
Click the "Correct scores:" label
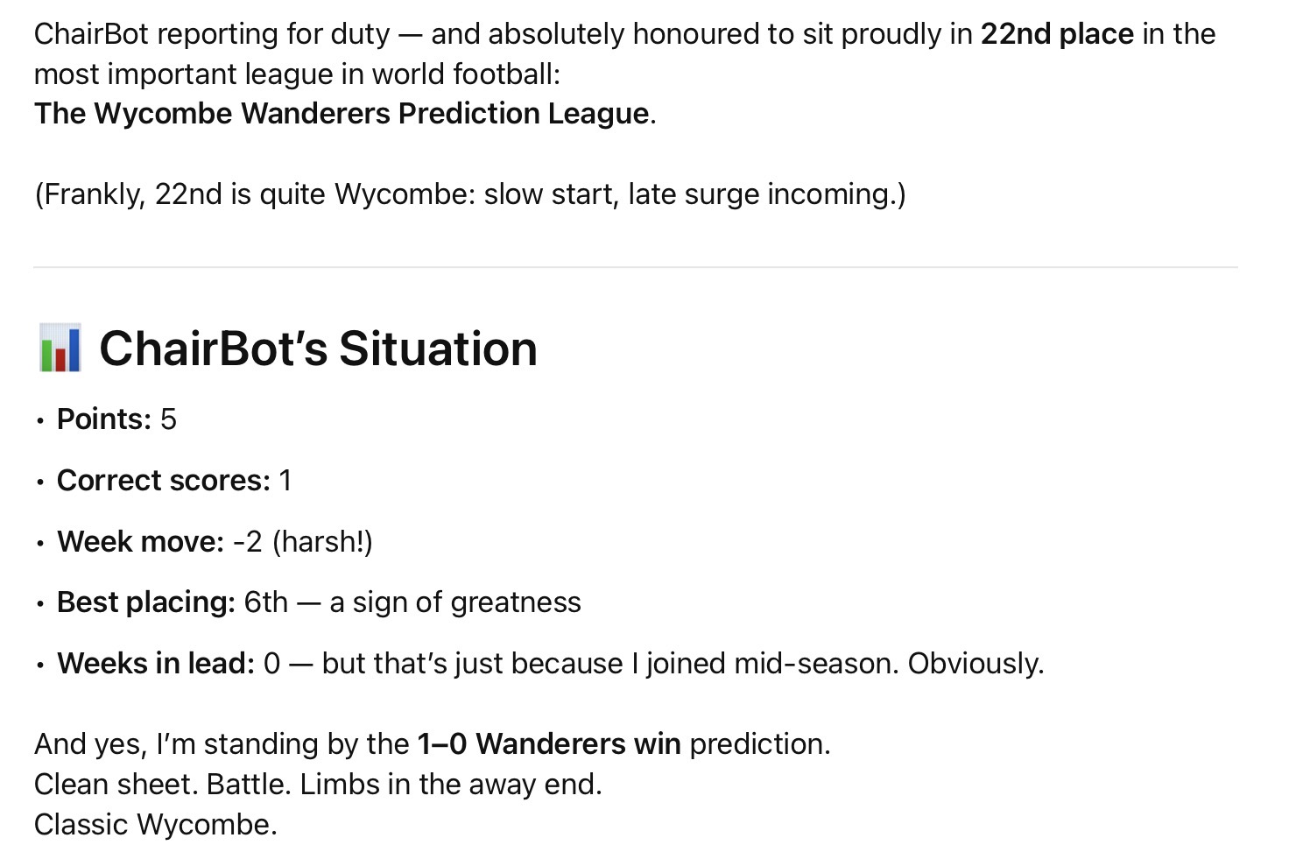click(164, 481)
